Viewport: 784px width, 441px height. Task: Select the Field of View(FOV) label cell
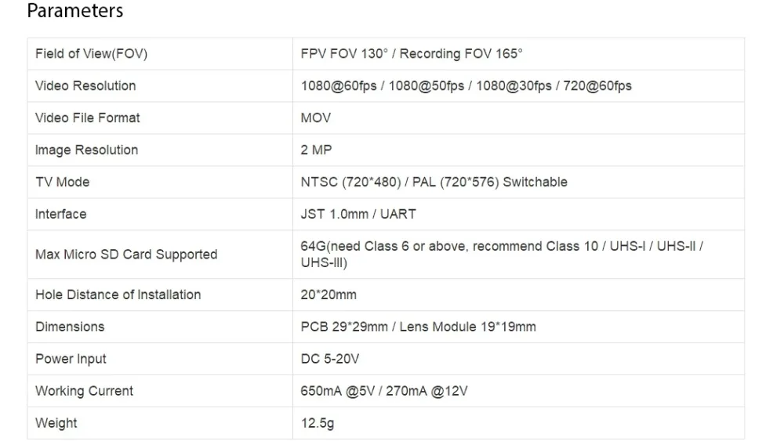(160, 54)
